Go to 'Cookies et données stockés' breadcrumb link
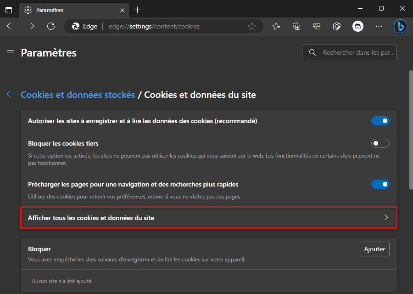413x294 pixels. [78, 95]
